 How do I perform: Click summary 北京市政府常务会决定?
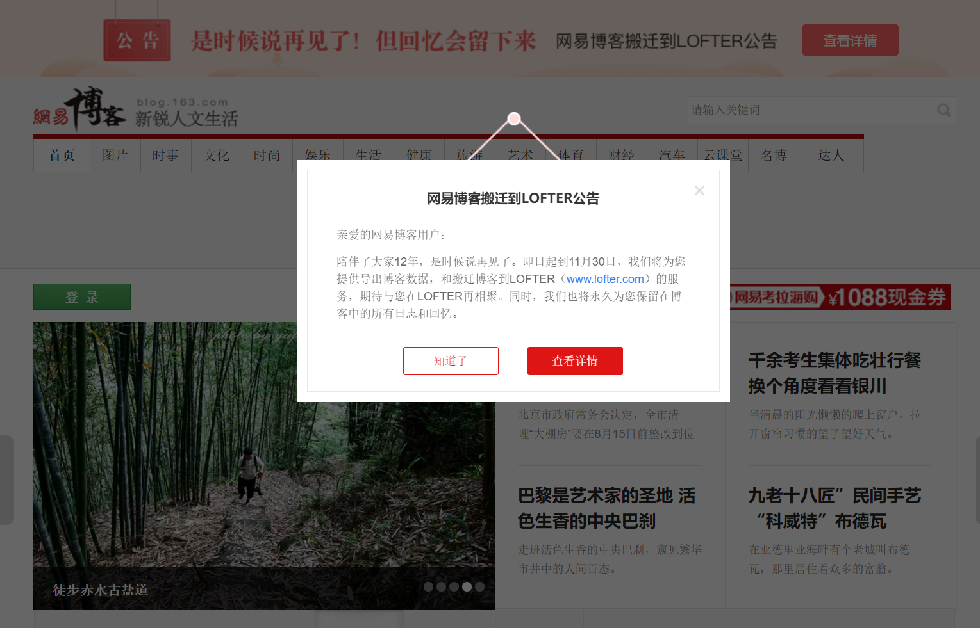(x=606, y=424)
